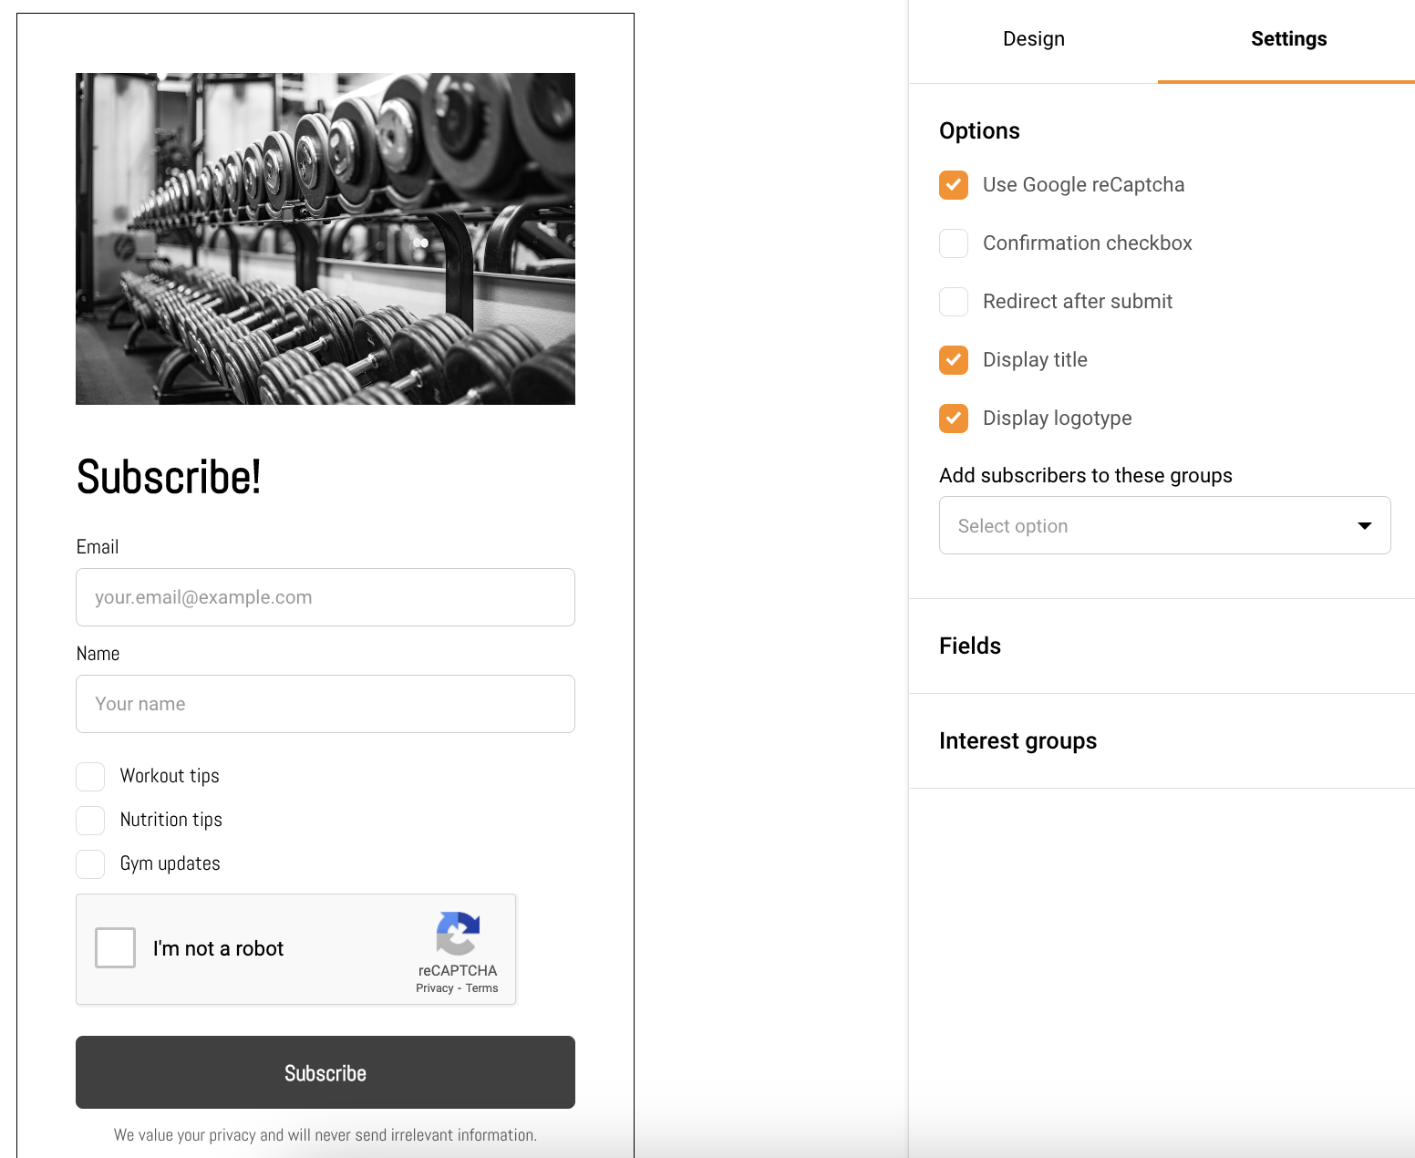The height and width of the screenshot is (1158, 1415).
Task: Enable Redirect after submit
Action: tap(954, 302)
